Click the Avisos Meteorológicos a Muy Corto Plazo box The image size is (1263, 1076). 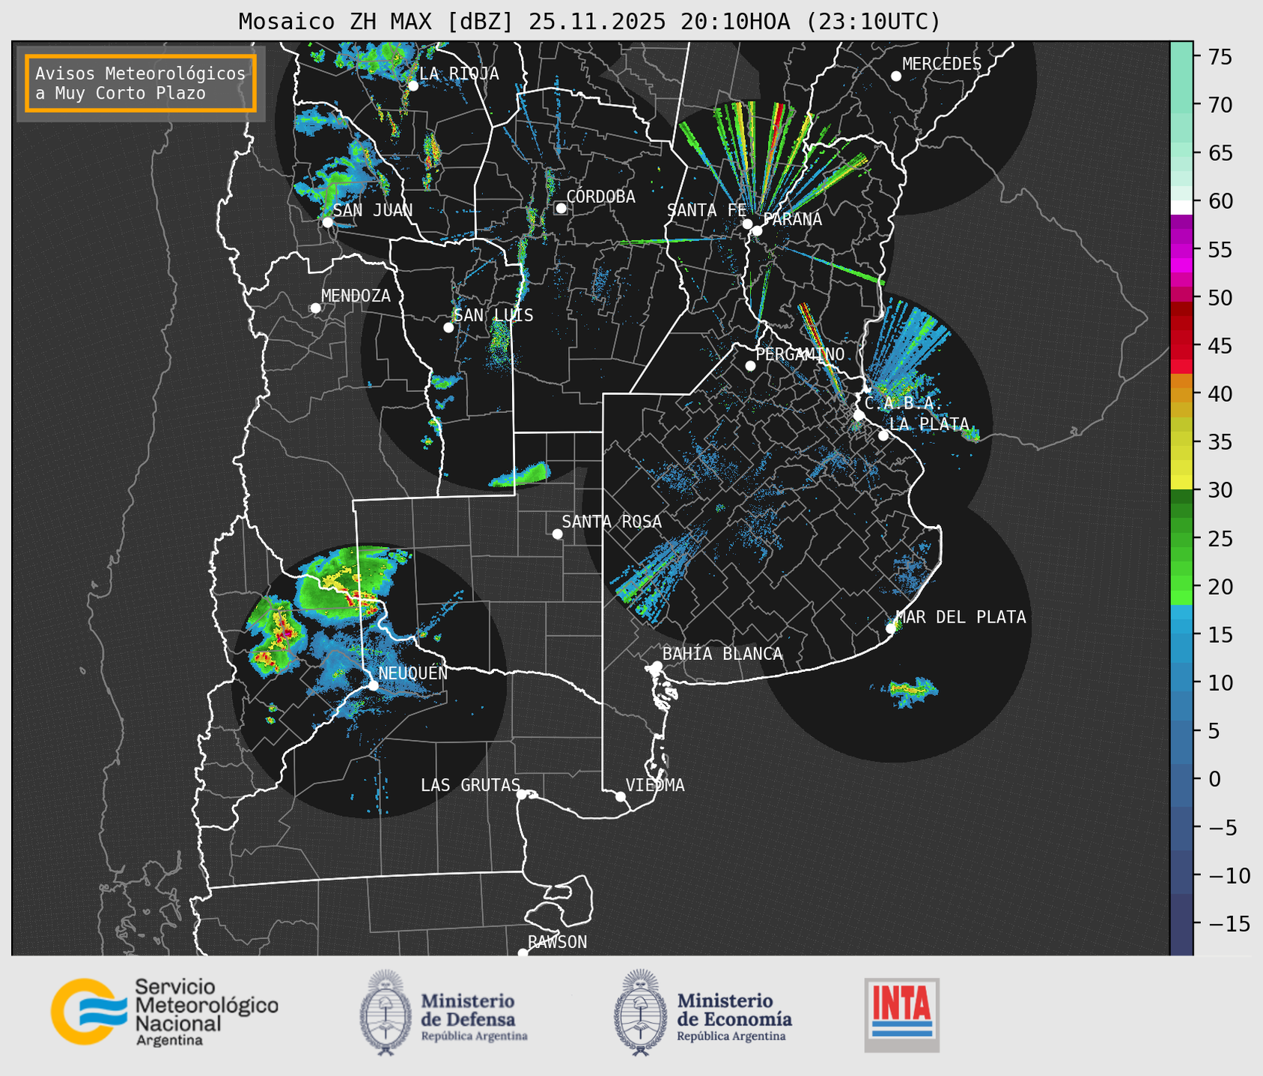[x=141, y=83]
